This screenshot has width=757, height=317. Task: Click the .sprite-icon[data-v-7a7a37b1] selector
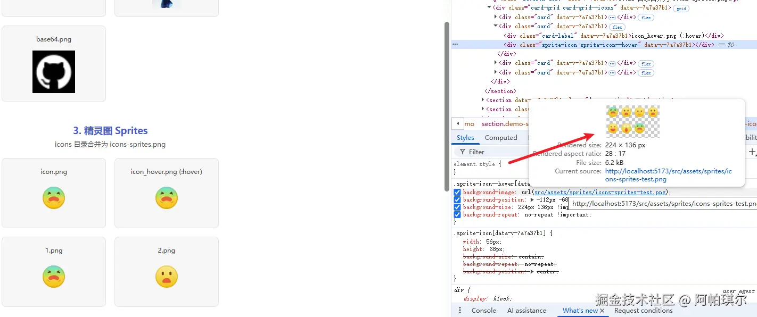(501, 233)
